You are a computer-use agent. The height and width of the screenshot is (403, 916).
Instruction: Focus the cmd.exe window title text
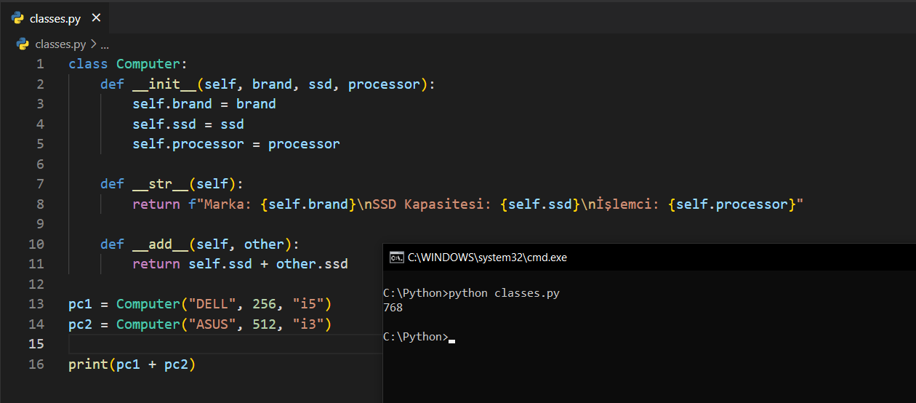pyautogui.click(x=487, y=257)
